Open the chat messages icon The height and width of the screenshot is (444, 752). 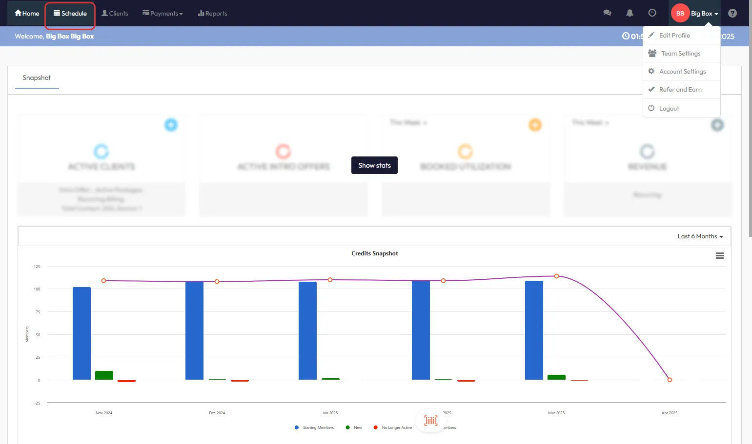(x=607, y=13)
